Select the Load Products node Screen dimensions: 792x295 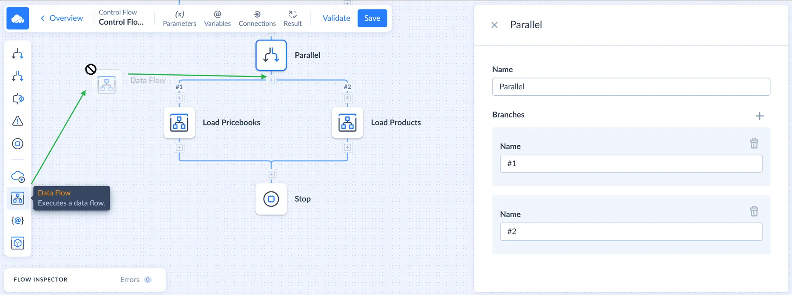click(x=347, y=123)
